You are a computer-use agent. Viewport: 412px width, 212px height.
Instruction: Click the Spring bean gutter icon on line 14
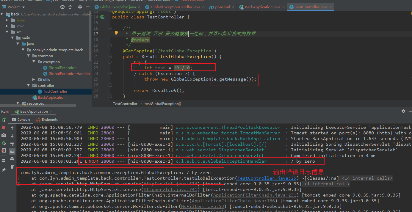tap(102, 17)
